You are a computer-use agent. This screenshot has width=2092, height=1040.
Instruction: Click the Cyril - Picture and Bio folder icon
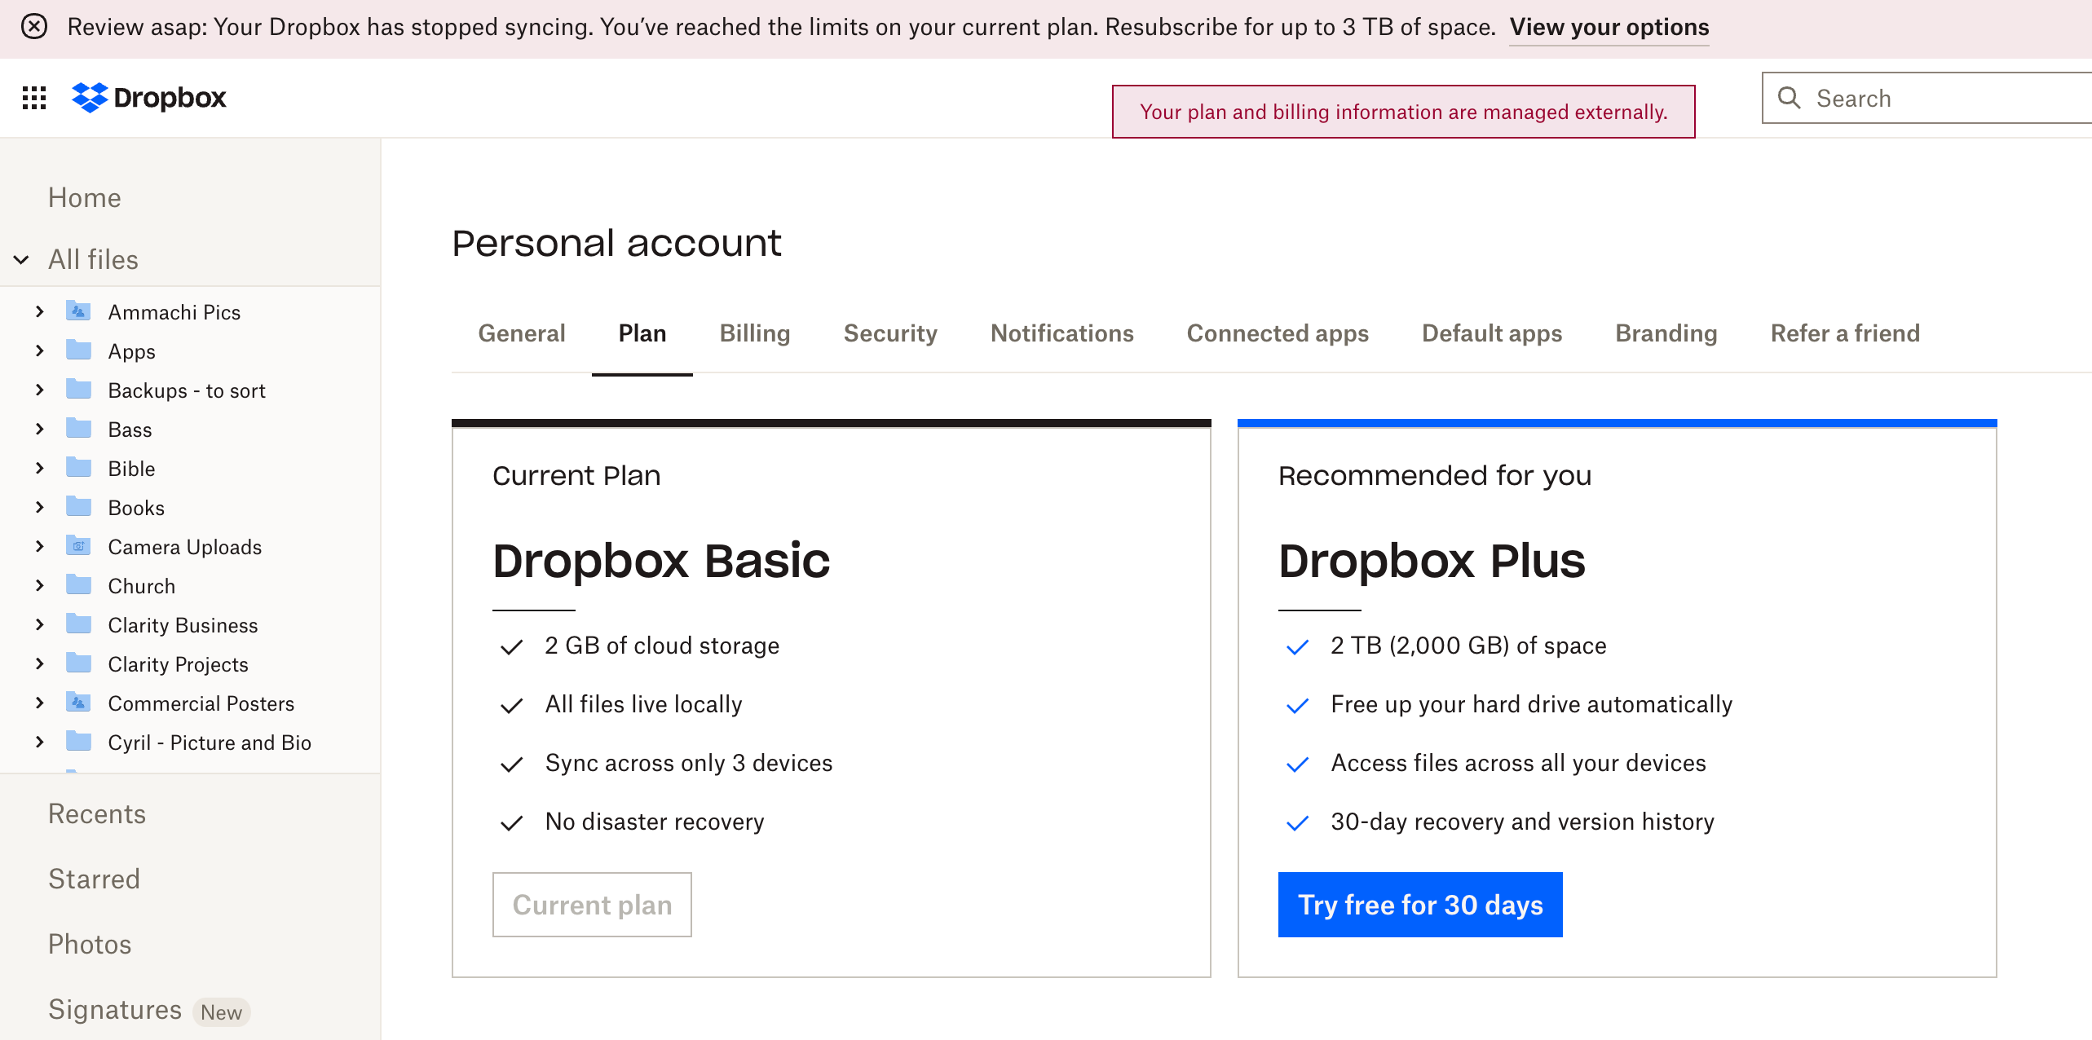pos(78,742)
